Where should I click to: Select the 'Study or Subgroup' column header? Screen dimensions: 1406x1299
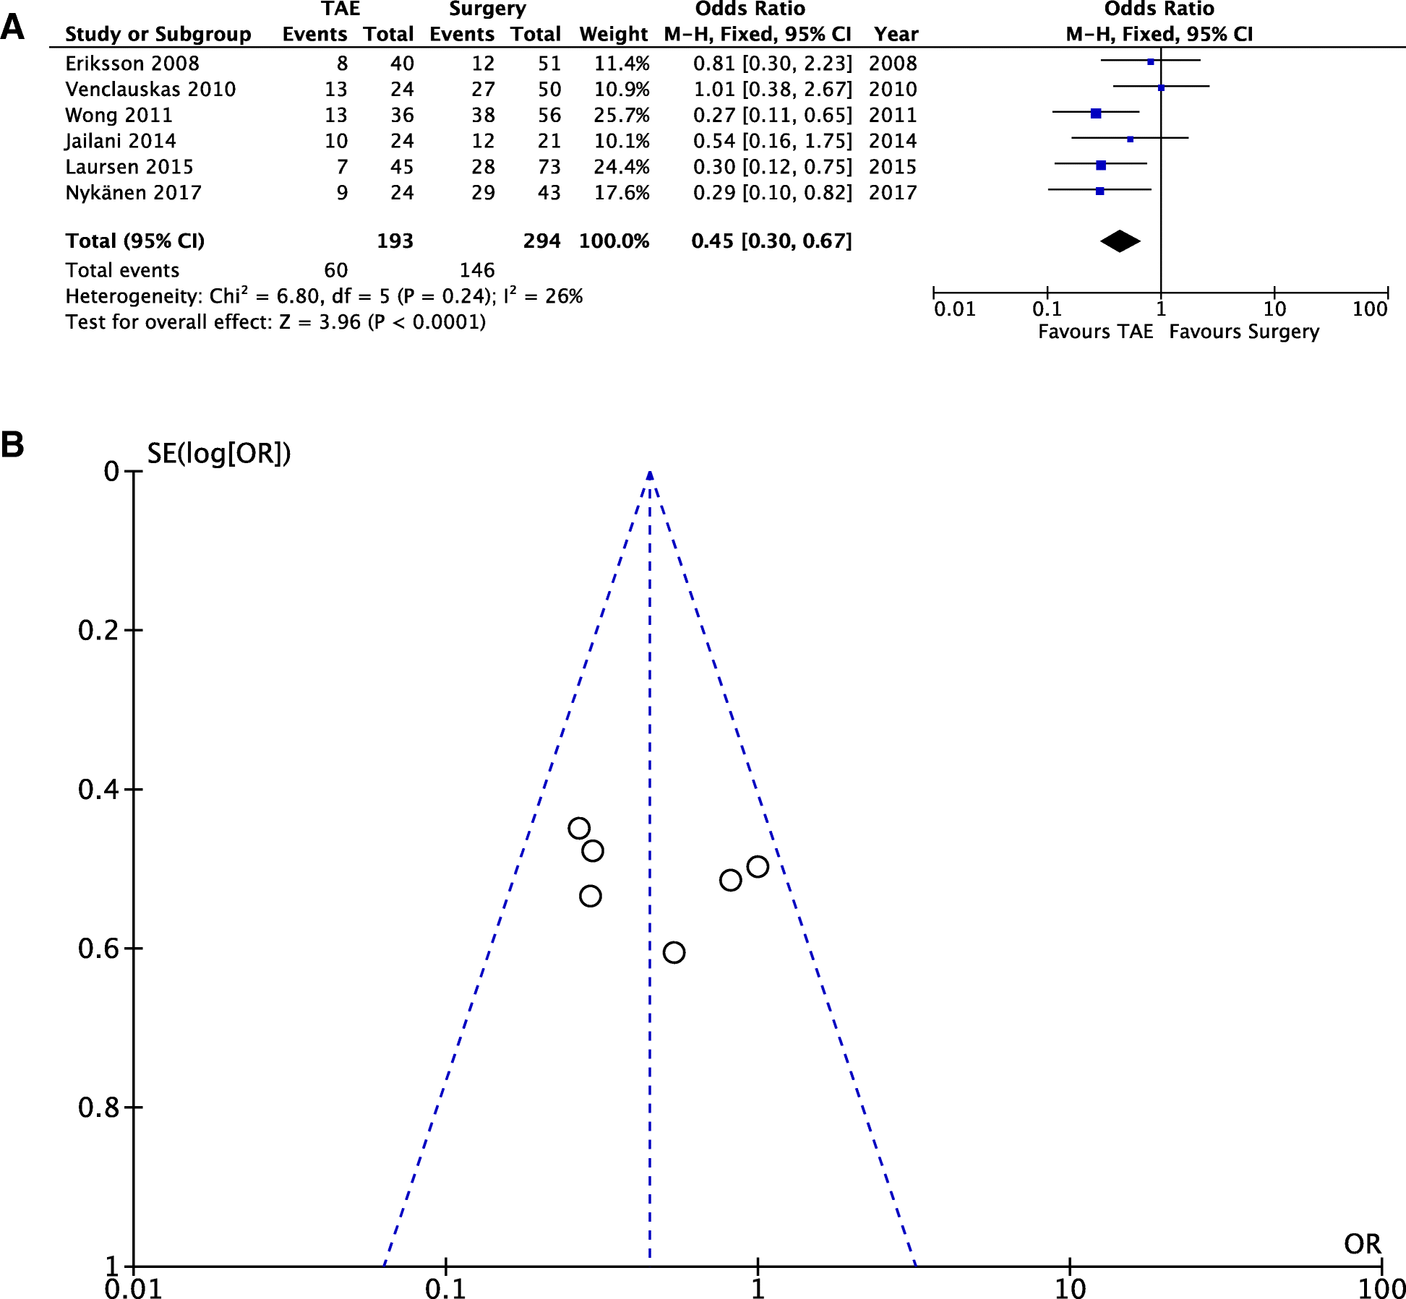pyautogui.click(x=158, y=34)
